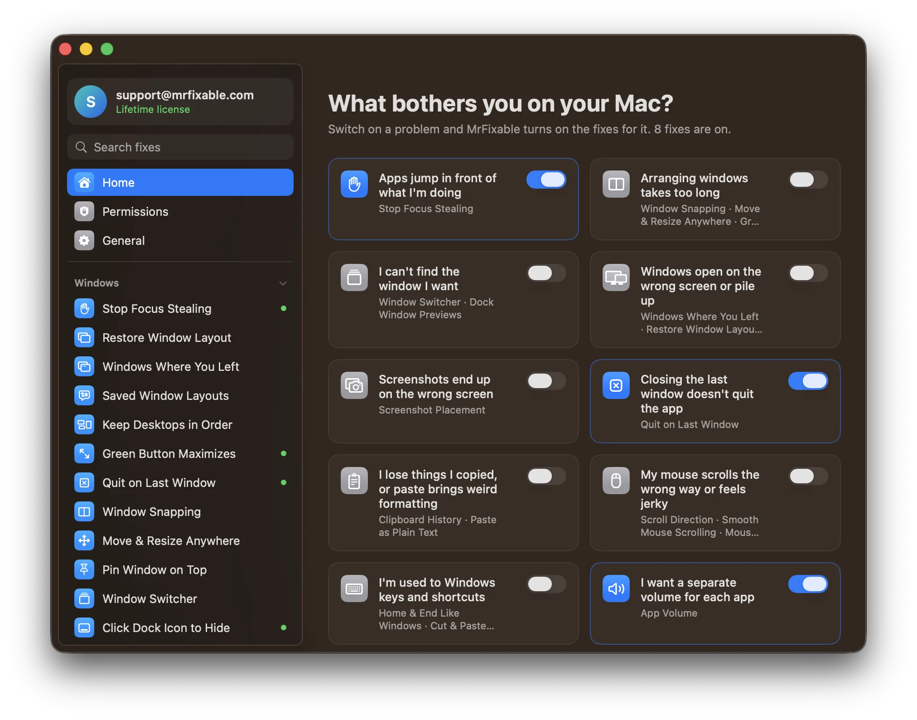Image resolution: width=917 pixels, height=720 pixels.
Task: Enable Windows open on wrong screen toggle
Action: [x=808, y=273]
